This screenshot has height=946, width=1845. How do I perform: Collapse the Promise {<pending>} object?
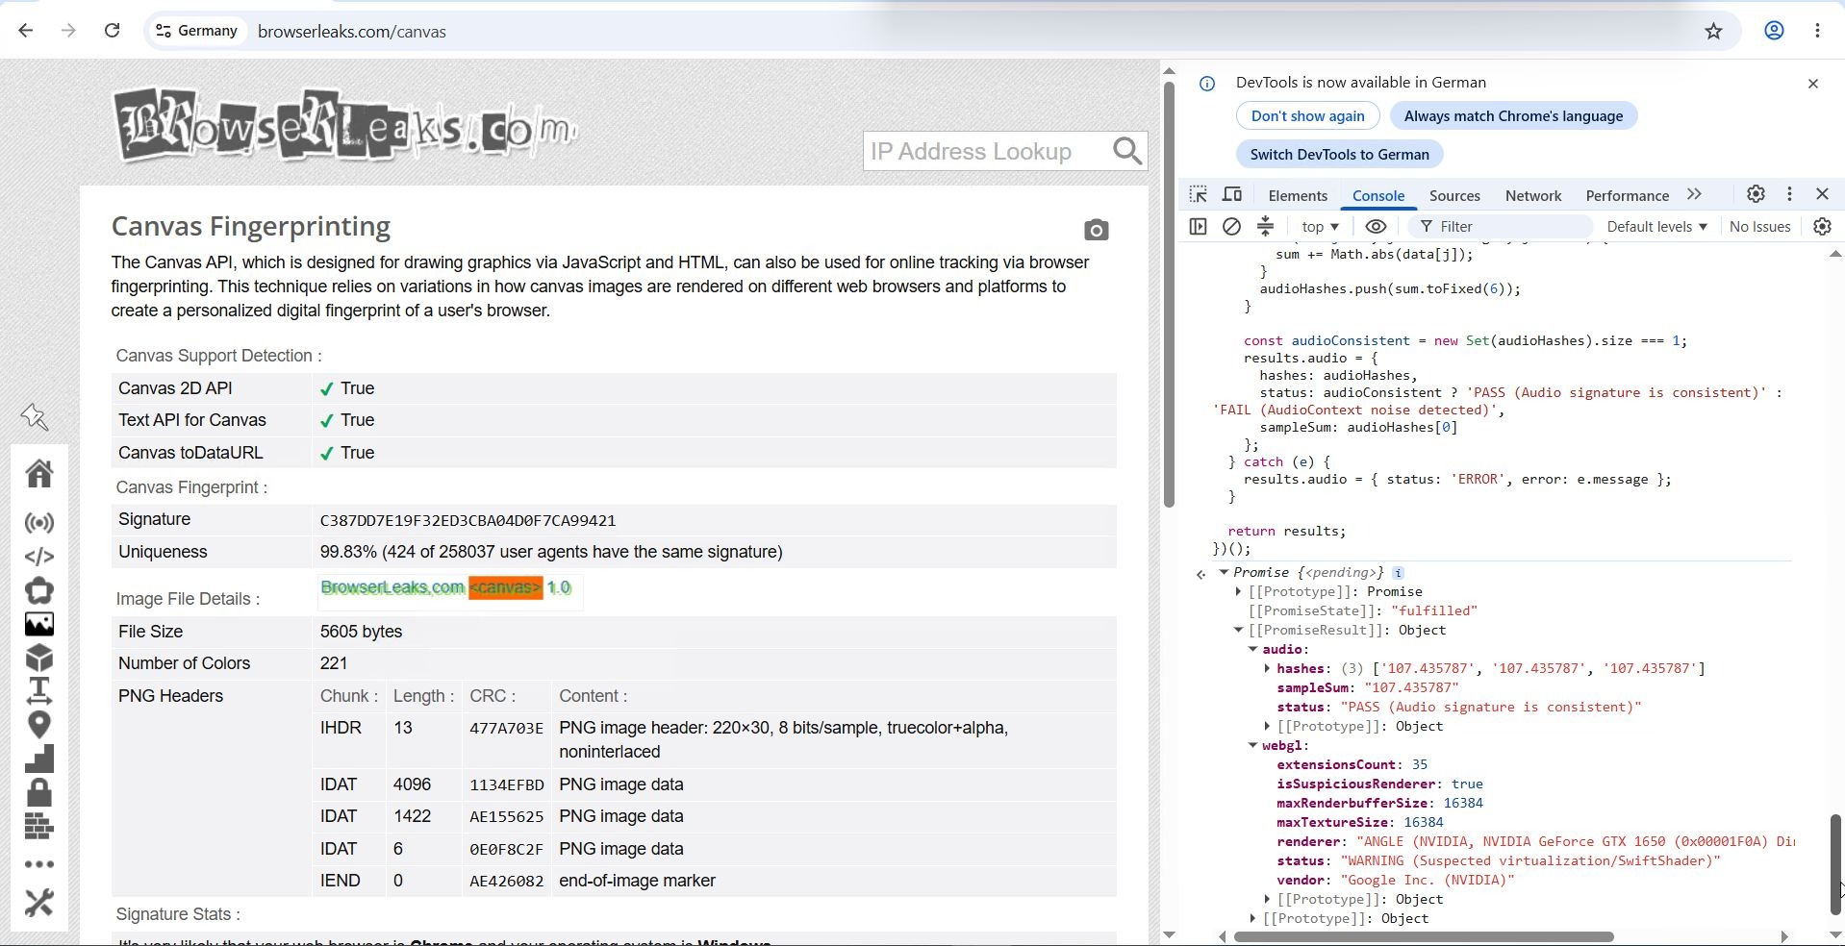pyautogui.click(x=1224, y=572)
